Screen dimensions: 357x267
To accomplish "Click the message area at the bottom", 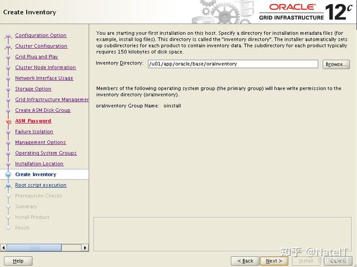I will (x=223, y=234).
